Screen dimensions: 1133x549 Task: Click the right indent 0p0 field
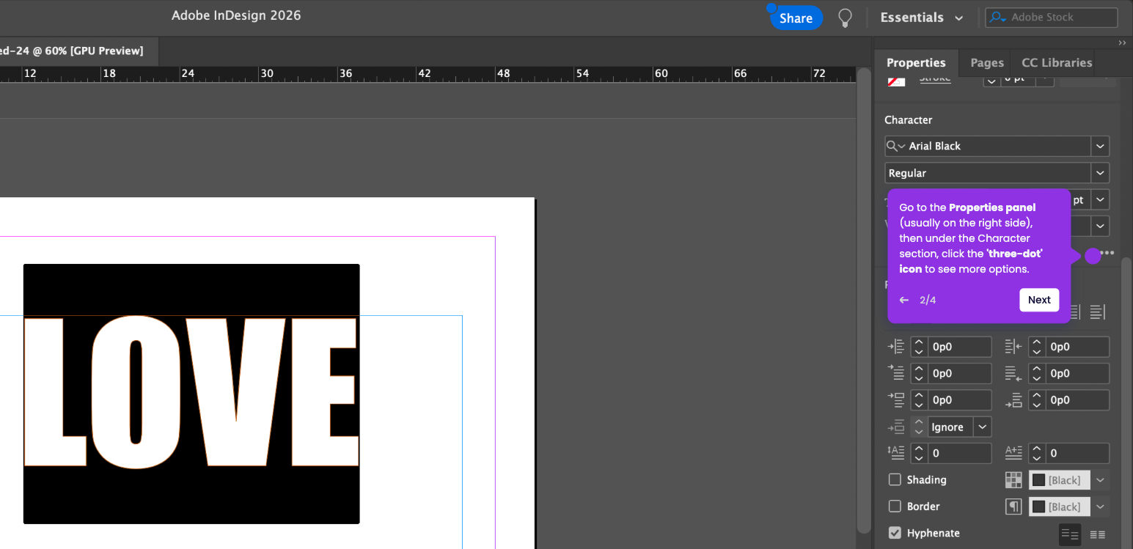point(1077,347)
